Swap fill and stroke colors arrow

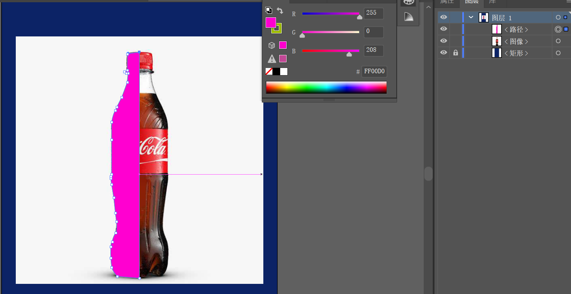tap(280, 11)
